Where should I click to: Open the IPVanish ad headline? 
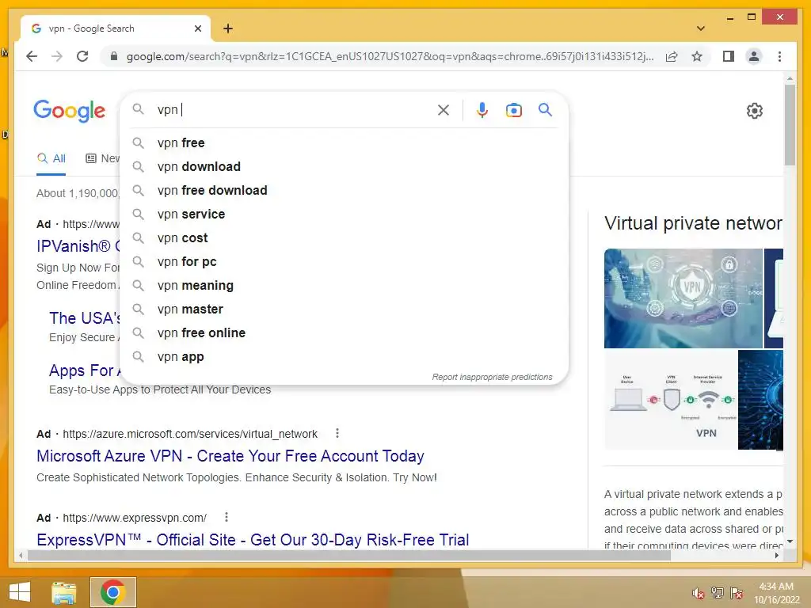pos(78,246)
